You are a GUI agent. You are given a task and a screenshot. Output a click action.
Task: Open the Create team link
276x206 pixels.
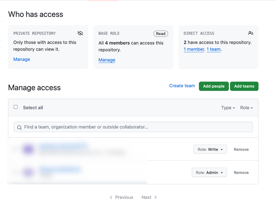coord(182,85)
